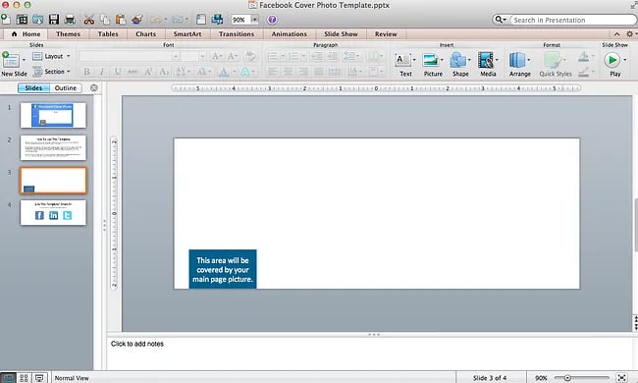Open the font name combo box
638x383 pixels.
coord(130,56)
